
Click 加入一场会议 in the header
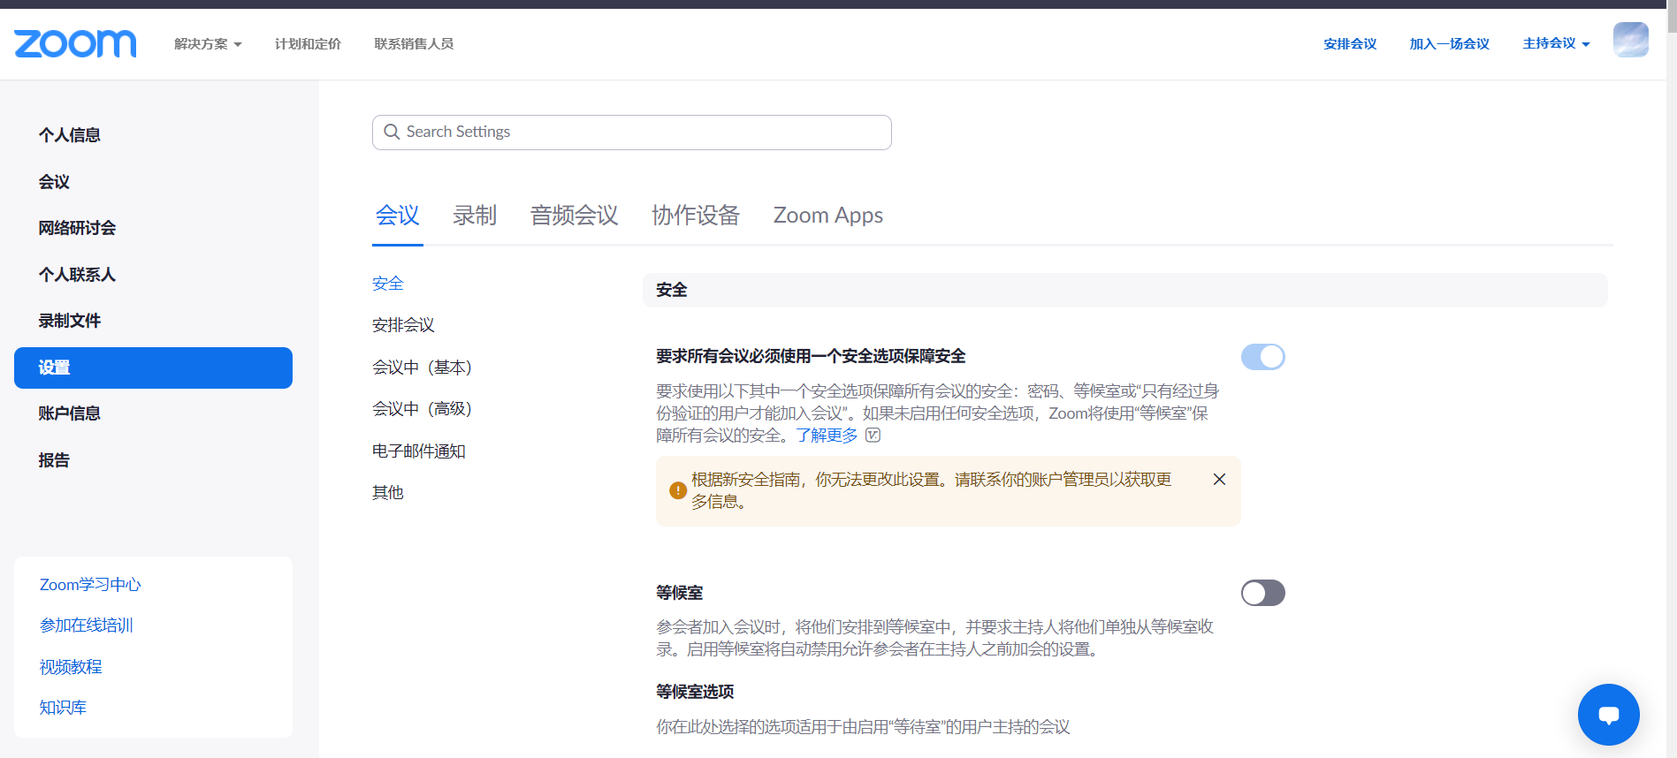coord(1449,43)
